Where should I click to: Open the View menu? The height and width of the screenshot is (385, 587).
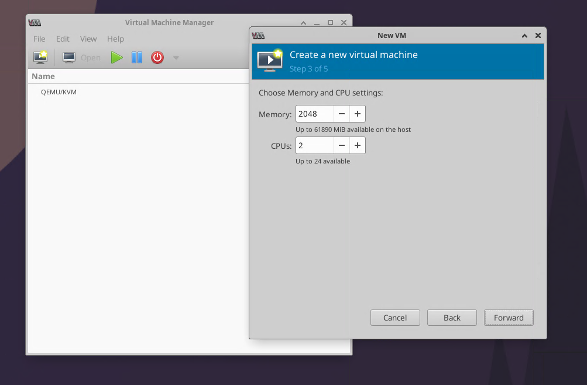(88, 39)
